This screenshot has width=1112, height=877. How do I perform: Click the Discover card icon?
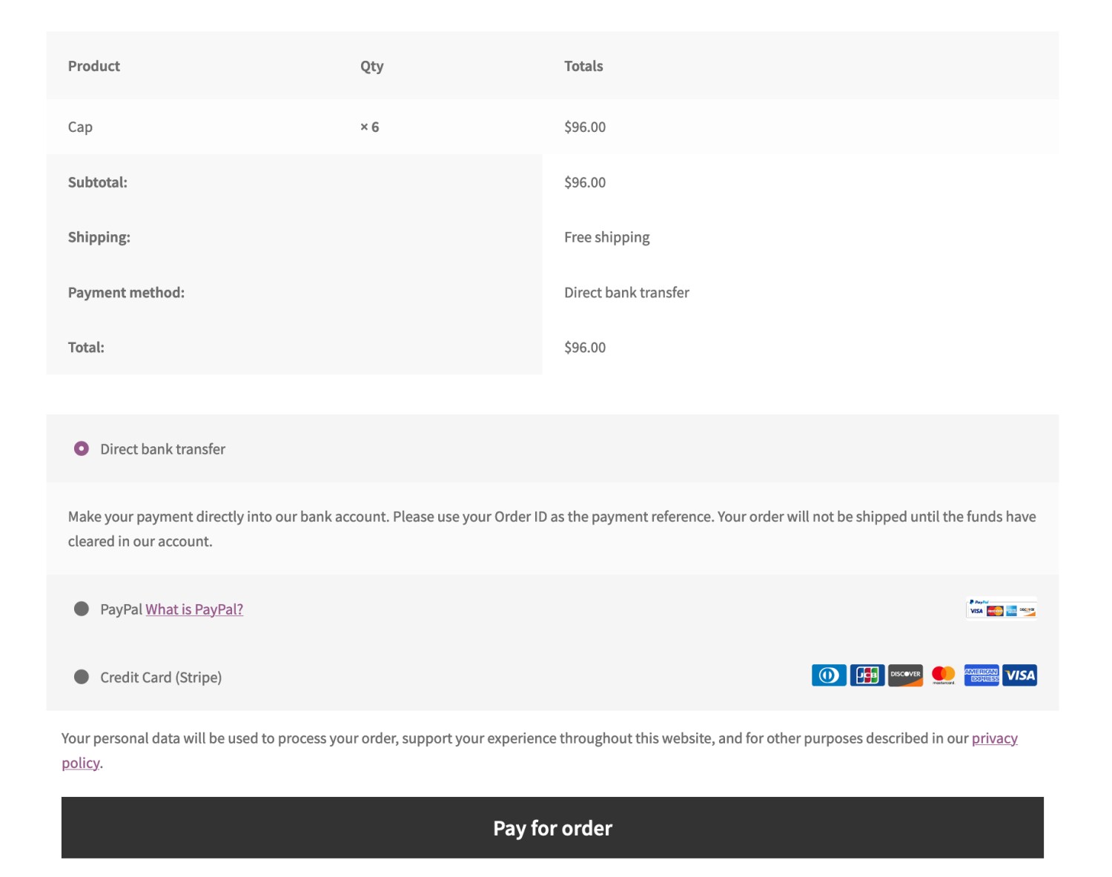coord(904,675)
